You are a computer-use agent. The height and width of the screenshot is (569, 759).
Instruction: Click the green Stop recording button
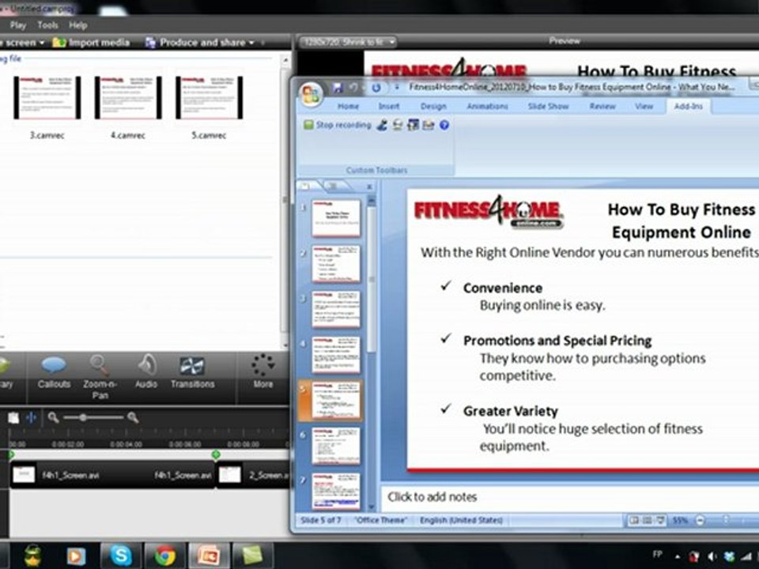[x=337, y=125]
